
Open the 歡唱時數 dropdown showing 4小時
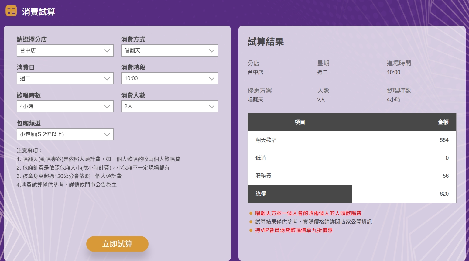pos(65,106)
